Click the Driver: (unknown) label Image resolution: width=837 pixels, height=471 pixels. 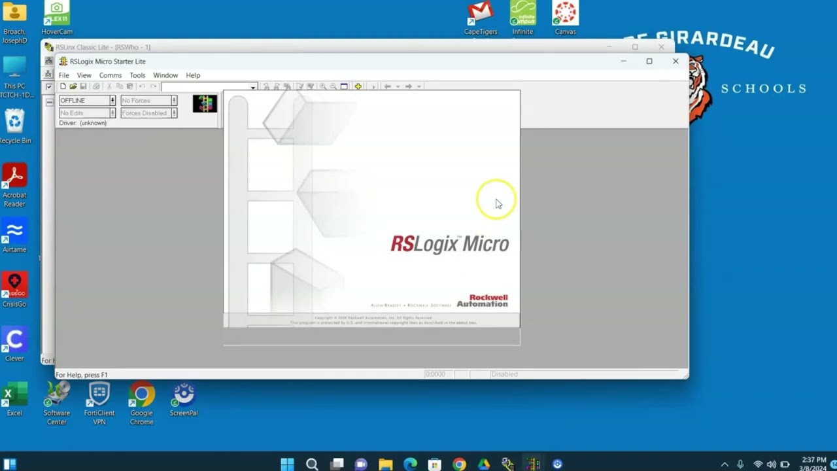tap(83, 123)
